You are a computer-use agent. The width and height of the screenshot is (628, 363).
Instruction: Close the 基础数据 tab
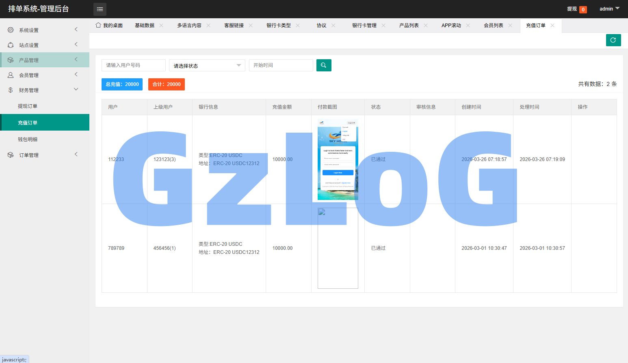click(x=161, y=26)
